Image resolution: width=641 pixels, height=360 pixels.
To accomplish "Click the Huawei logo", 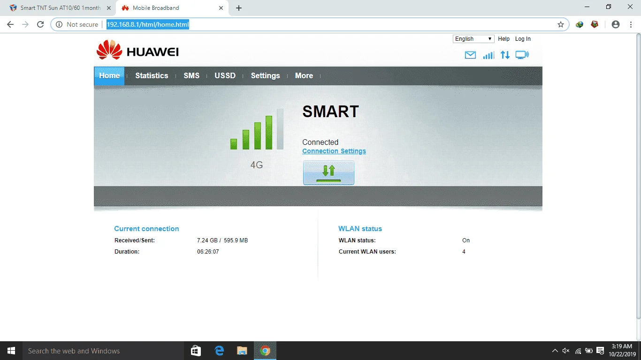I will (x=137, y=50).
